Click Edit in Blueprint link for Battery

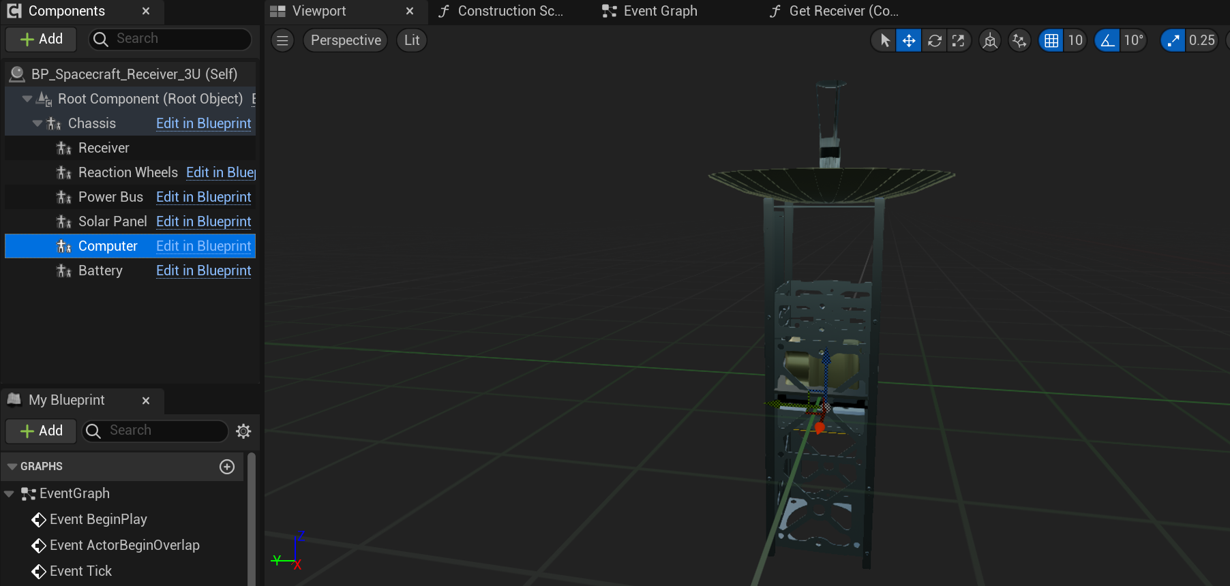(203, 271)
